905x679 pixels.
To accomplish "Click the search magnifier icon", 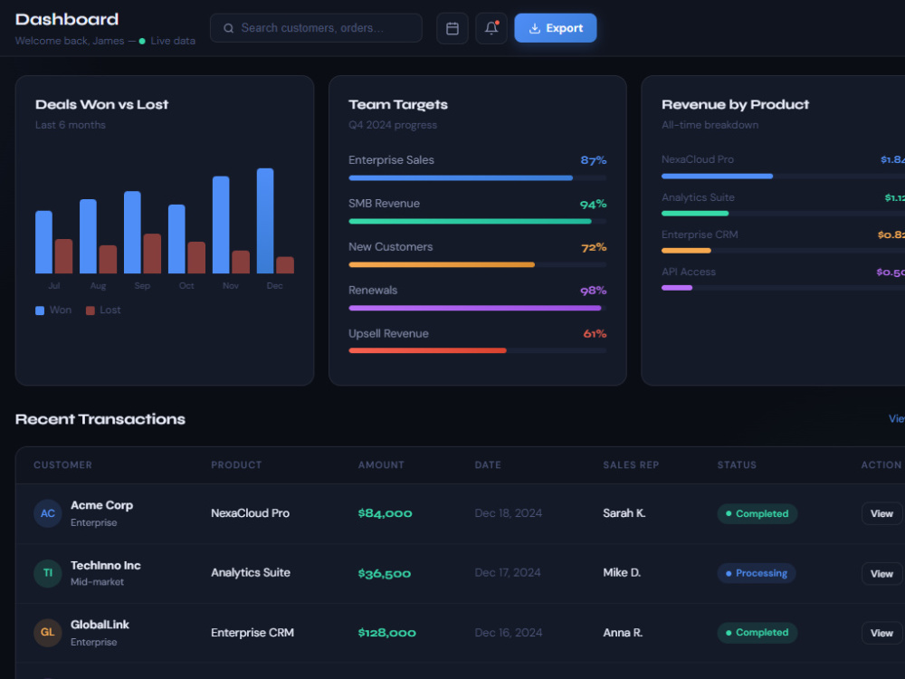I will pyautogui.click(x=229, y=28).
